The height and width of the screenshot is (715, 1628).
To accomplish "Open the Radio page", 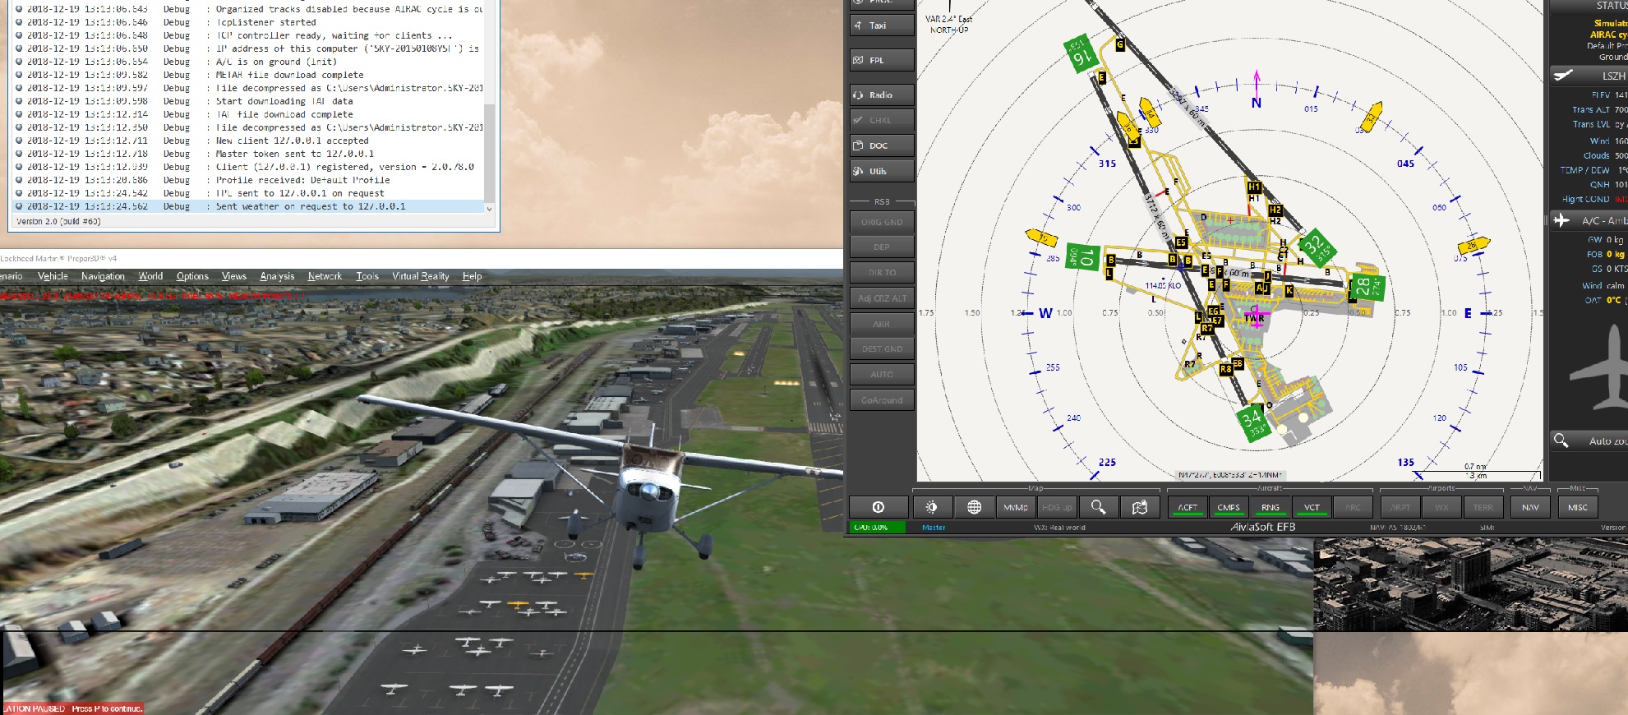I will pyautogui.click(x=882, y=95).
